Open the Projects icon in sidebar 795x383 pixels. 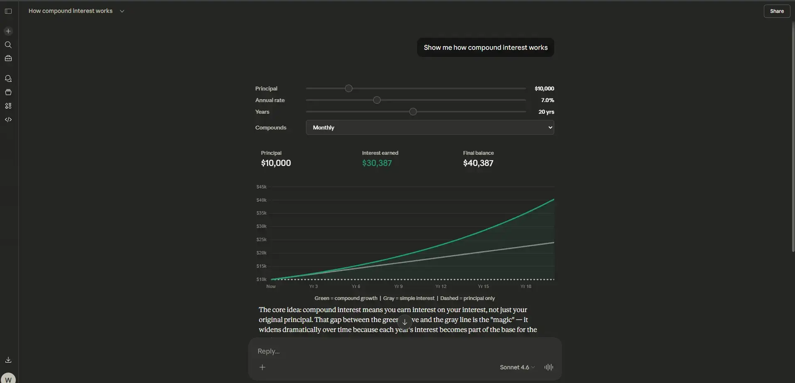(8, 92)
